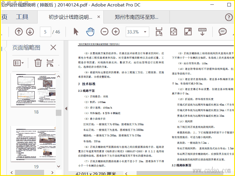Viewport: 235px width, 176px height.
Task: Click the fit-to-width scrolling icon
Action: click(x=159, y=32)
